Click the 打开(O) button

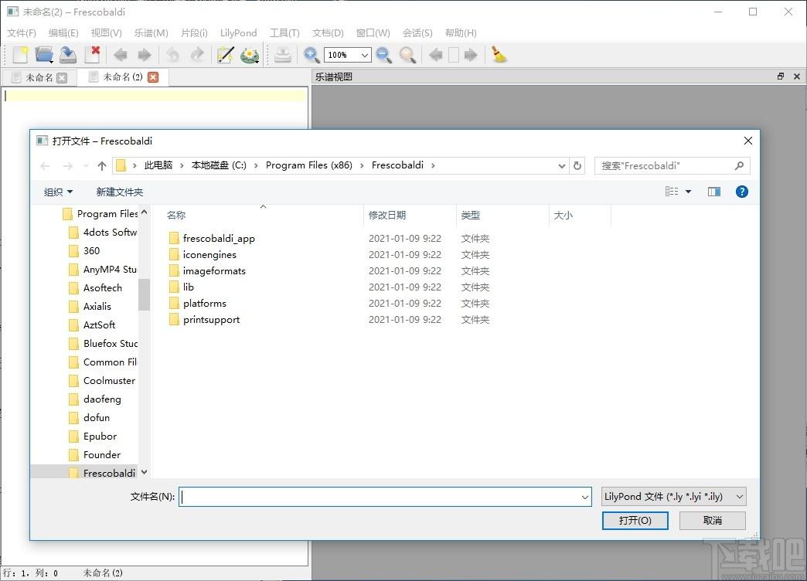pos(635,520)
